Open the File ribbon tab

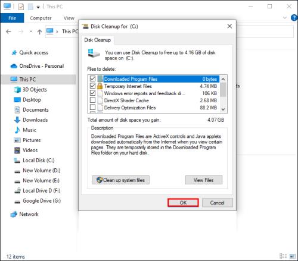pos(12,18)
